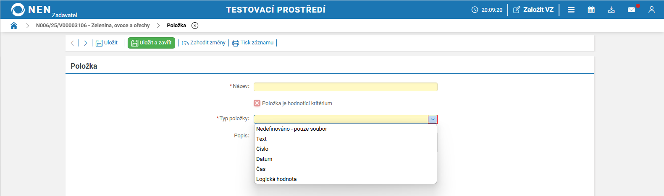Viewport: 664px width, 196px height.
Task: Toggle 'Položka je hodnotící kritérium' checkbox
Action: pos(257,103)
